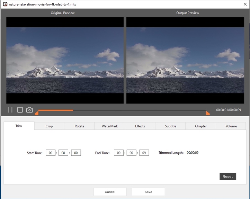Click the 00:00:01/00:00:09 time readout
The width and height of the screenshot is (250, 199).
coord(229,110)
